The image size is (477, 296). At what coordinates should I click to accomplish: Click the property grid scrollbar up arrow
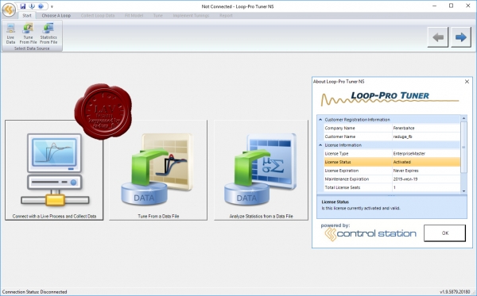coord(464,118)
